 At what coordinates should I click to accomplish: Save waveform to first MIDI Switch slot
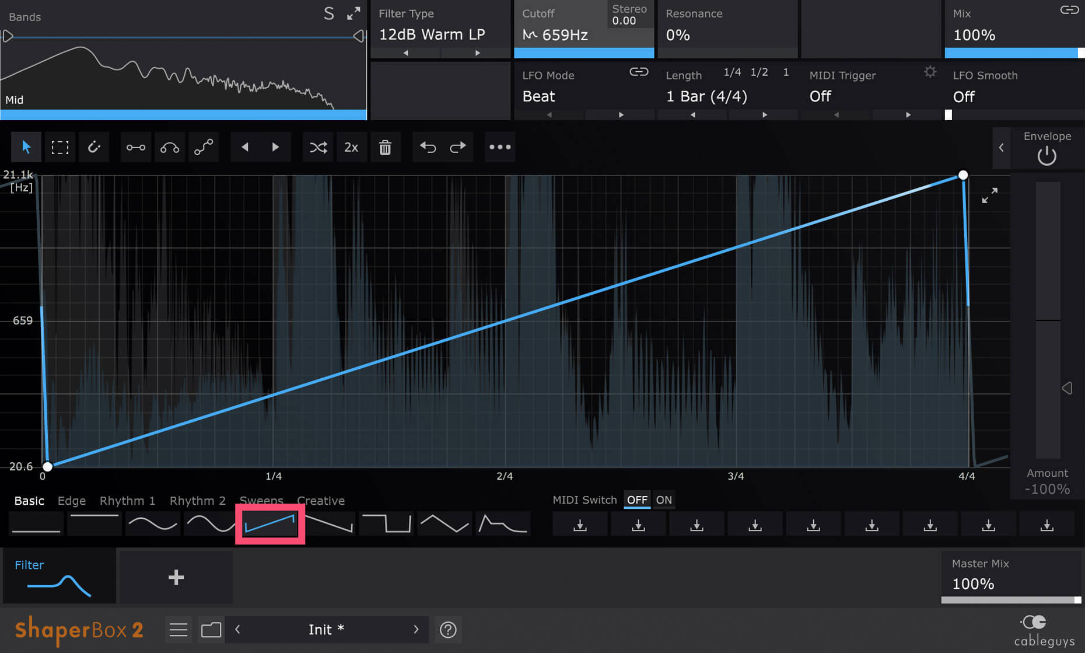tap(580, 524)
